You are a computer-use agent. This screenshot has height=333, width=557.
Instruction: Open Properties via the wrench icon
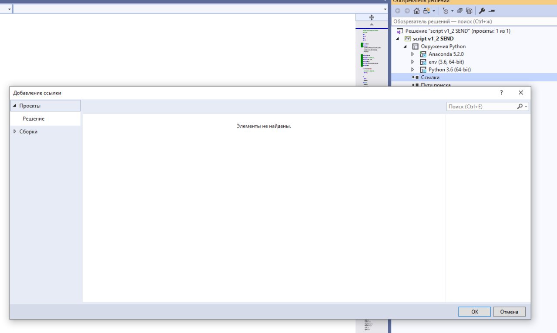click(482, 11)
